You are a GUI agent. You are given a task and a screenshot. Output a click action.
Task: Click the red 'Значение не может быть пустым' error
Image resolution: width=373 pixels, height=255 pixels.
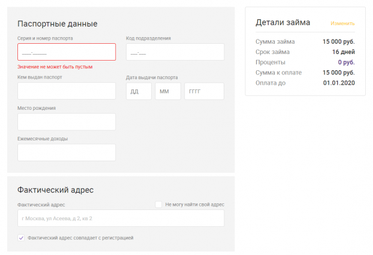tap(55, 67)
